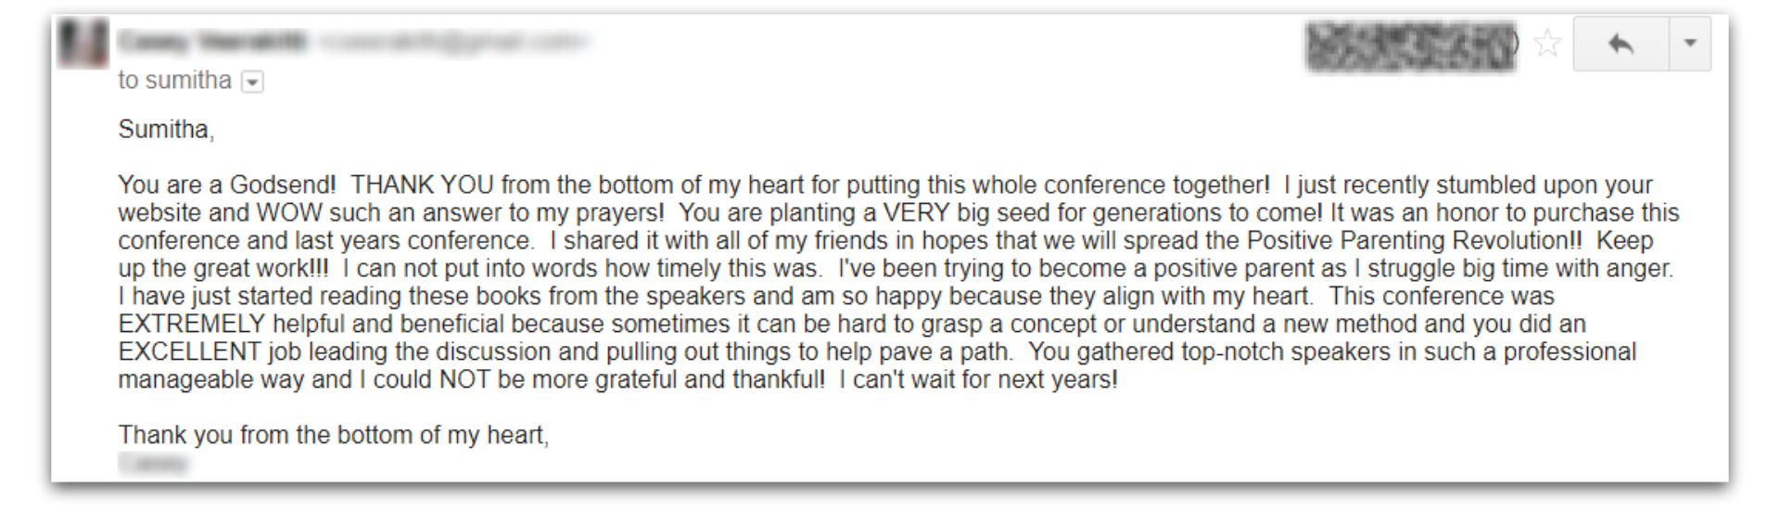The height and width of the screenshot is (510, 1780).
Task: Place cursor on 'Positive Parenting Revolution!!'
Action: tap(1415, 240)
